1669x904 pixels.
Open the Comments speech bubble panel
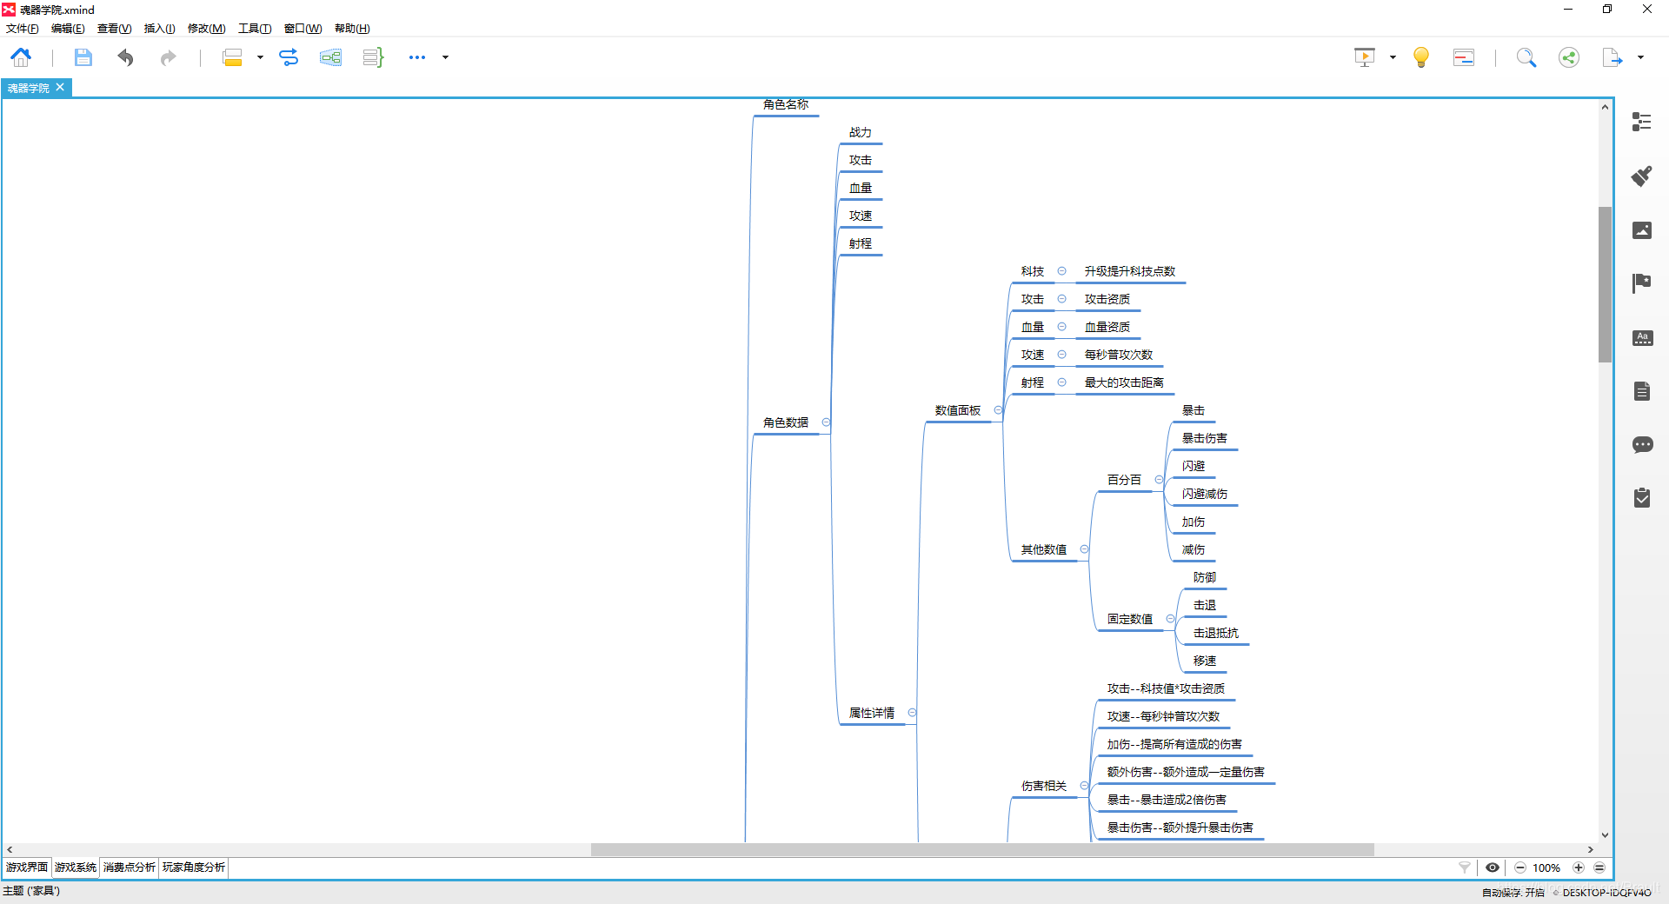pos(1642,445)
